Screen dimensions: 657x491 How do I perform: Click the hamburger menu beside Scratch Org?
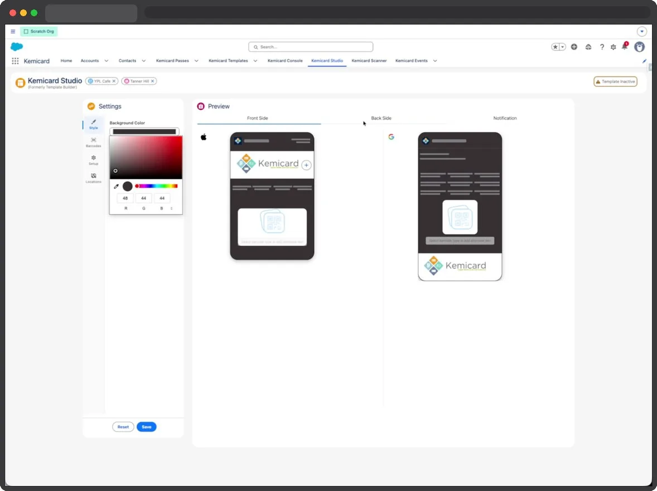click(13, 31)
